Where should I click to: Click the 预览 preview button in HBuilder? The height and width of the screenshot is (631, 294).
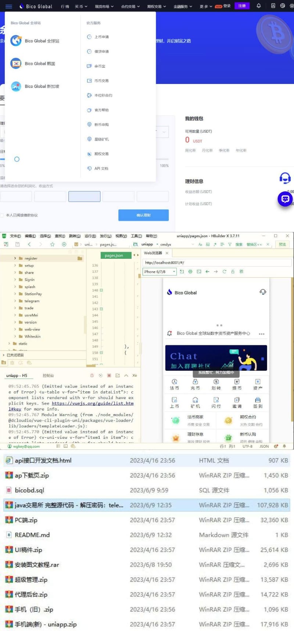282,244
